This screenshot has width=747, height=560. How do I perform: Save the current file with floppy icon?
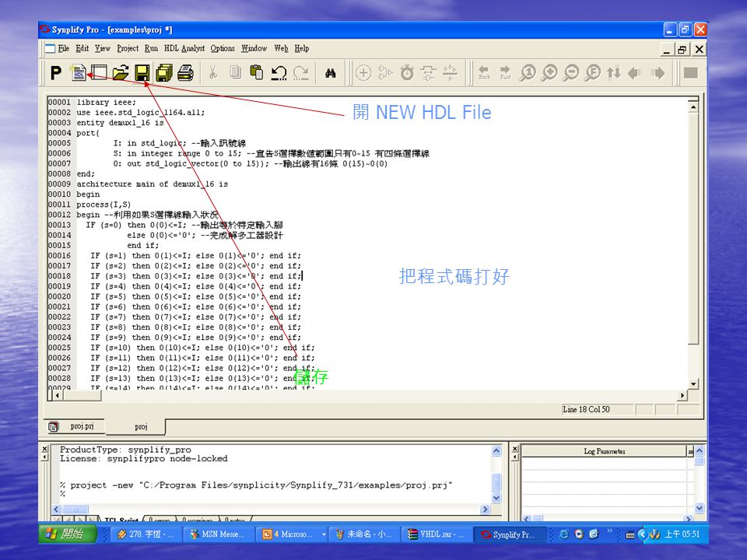142,73
